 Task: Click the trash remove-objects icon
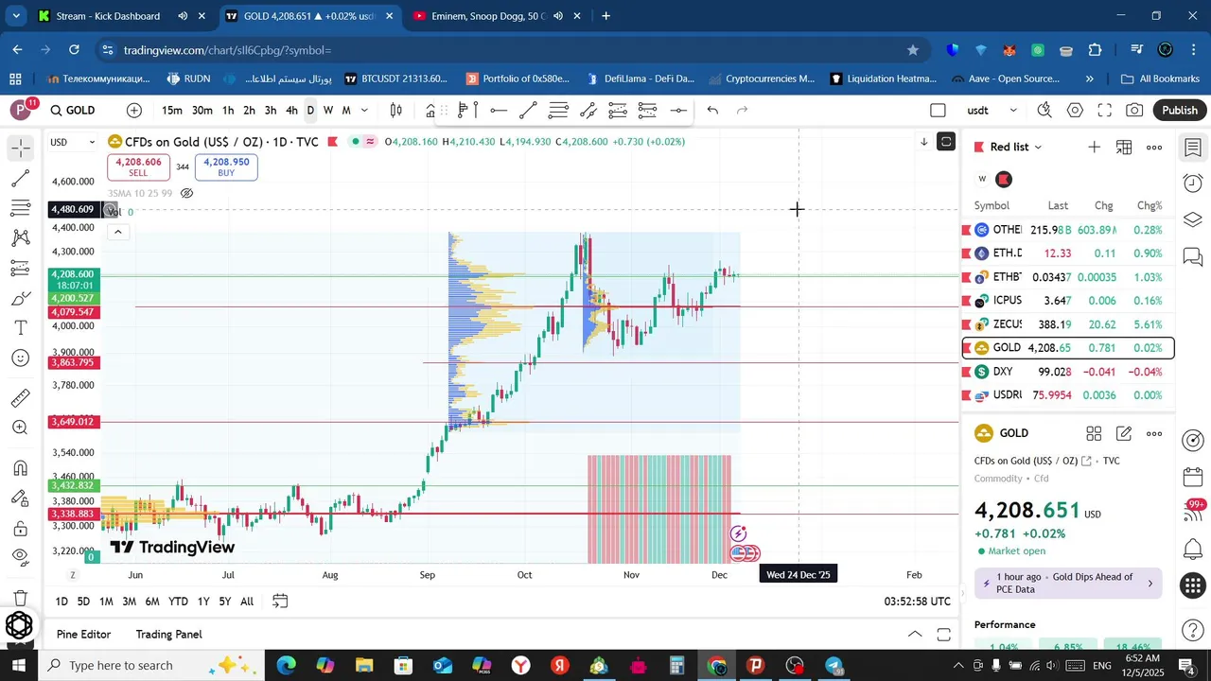pos(21,599)
